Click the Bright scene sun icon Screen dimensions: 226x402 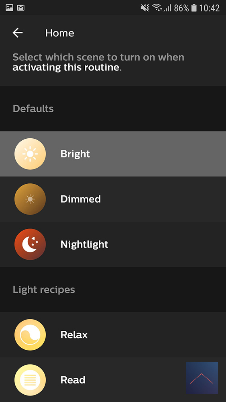(30, 154)
